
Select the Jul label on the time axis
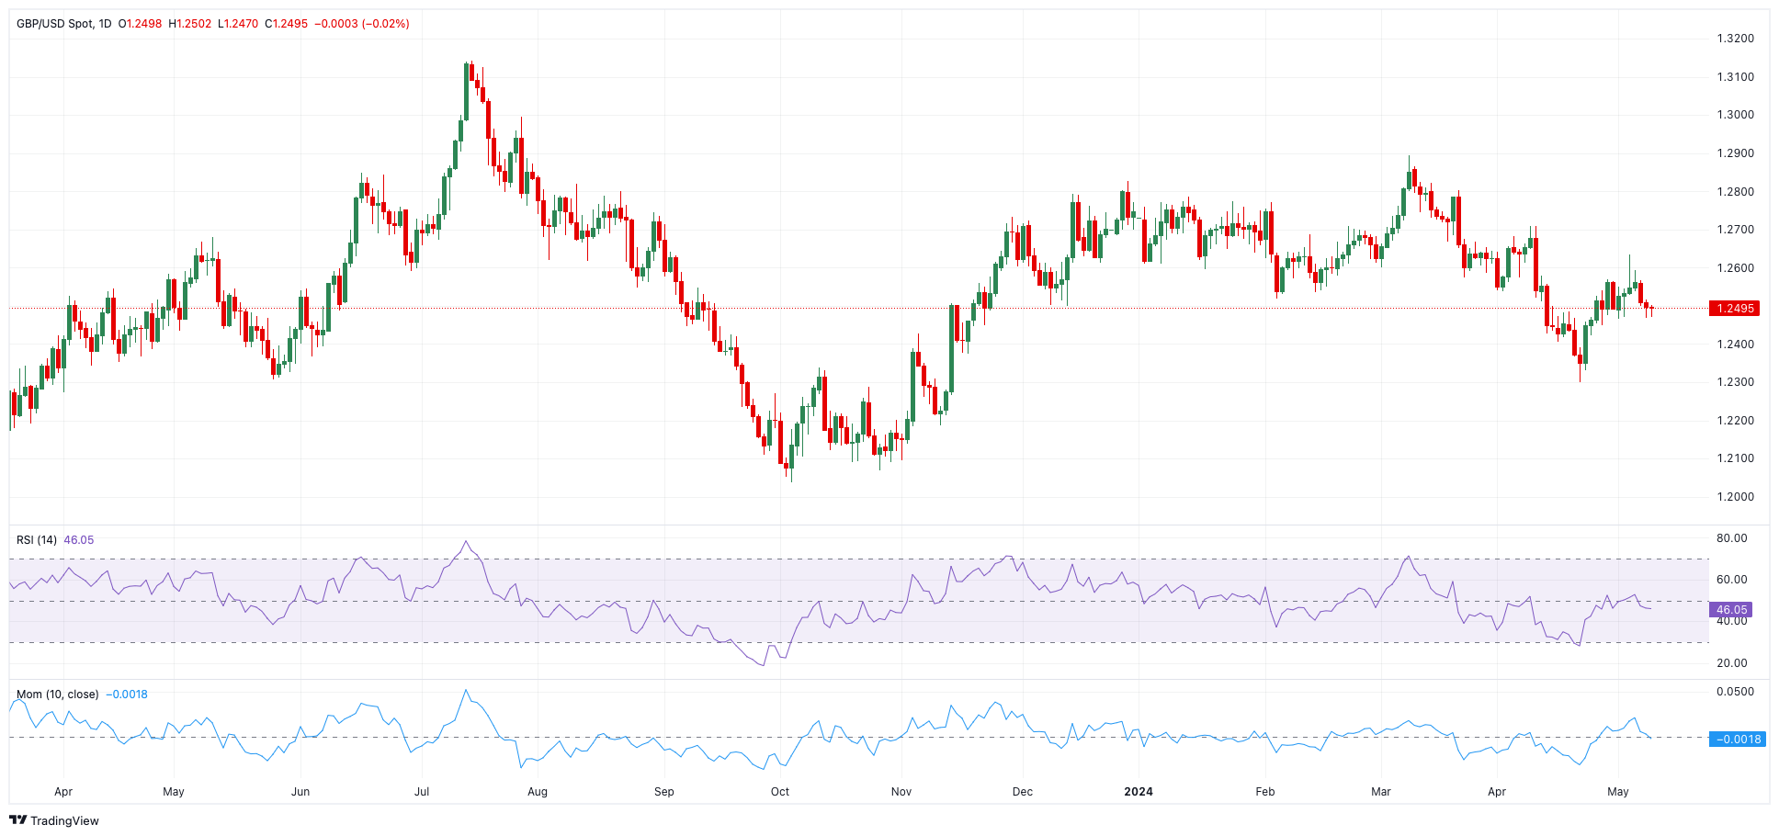point(422,791)
